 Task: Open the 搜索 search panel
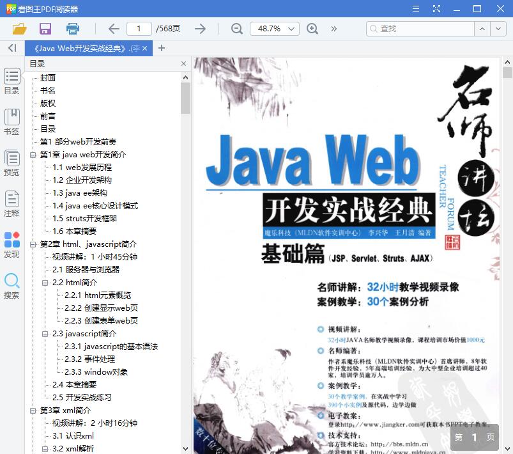coord(11,284)
